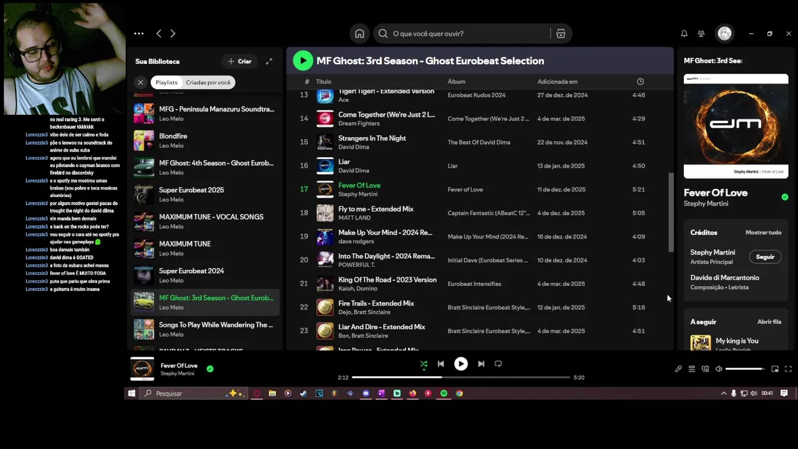The image size is (798, 449).
Task: Click the 'Mostrar tudo' credits link
Action: point(764,233)
